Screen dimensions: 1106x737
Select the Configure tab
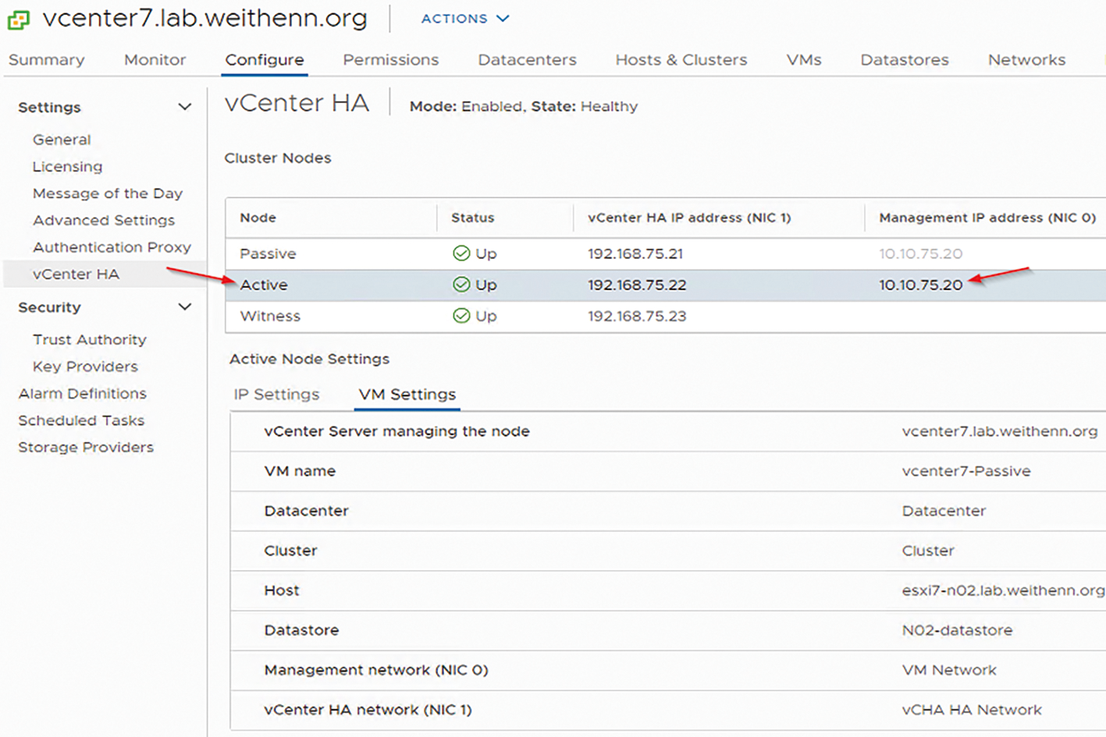point(265,60)
